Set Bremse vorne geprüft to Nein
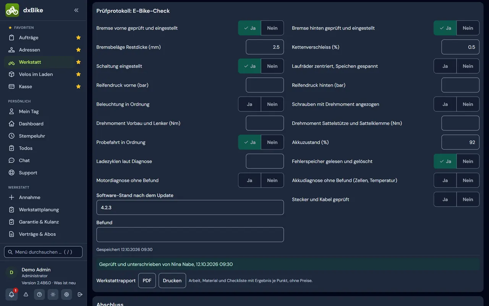The height and width of the screenshot is (306, 489). tap(272, 28)
